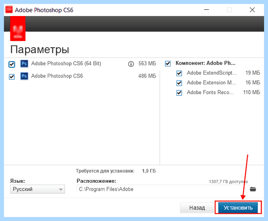268x221 pixels.
Task: Click the Adobe ExtendScript... label
Action: (x=212, y=73)
